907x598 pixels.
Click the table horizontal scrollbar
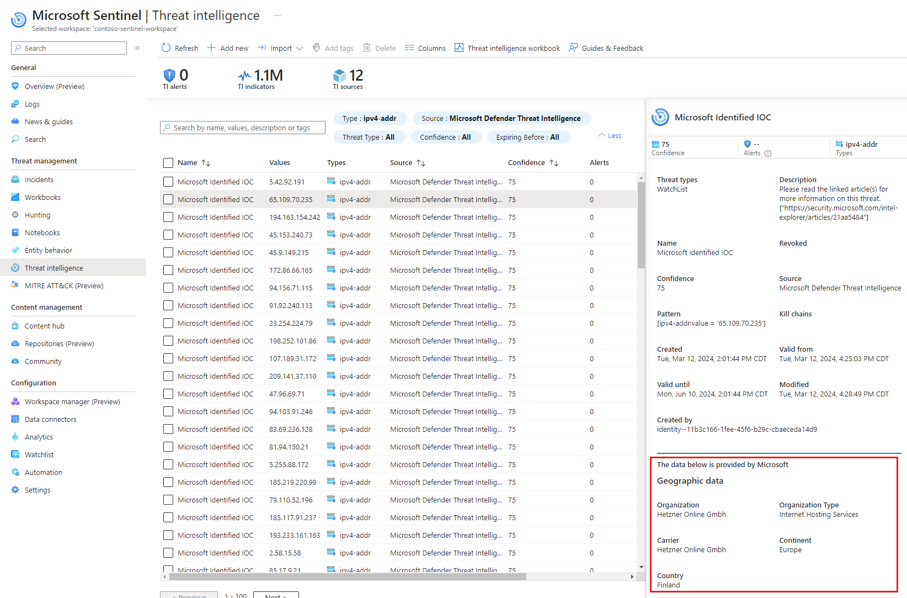(x=348, y=576)
